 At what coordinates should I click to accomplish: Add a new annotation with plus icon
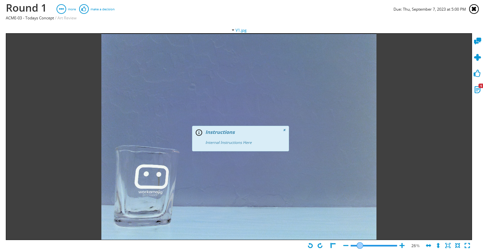click(x=477, y=57)
